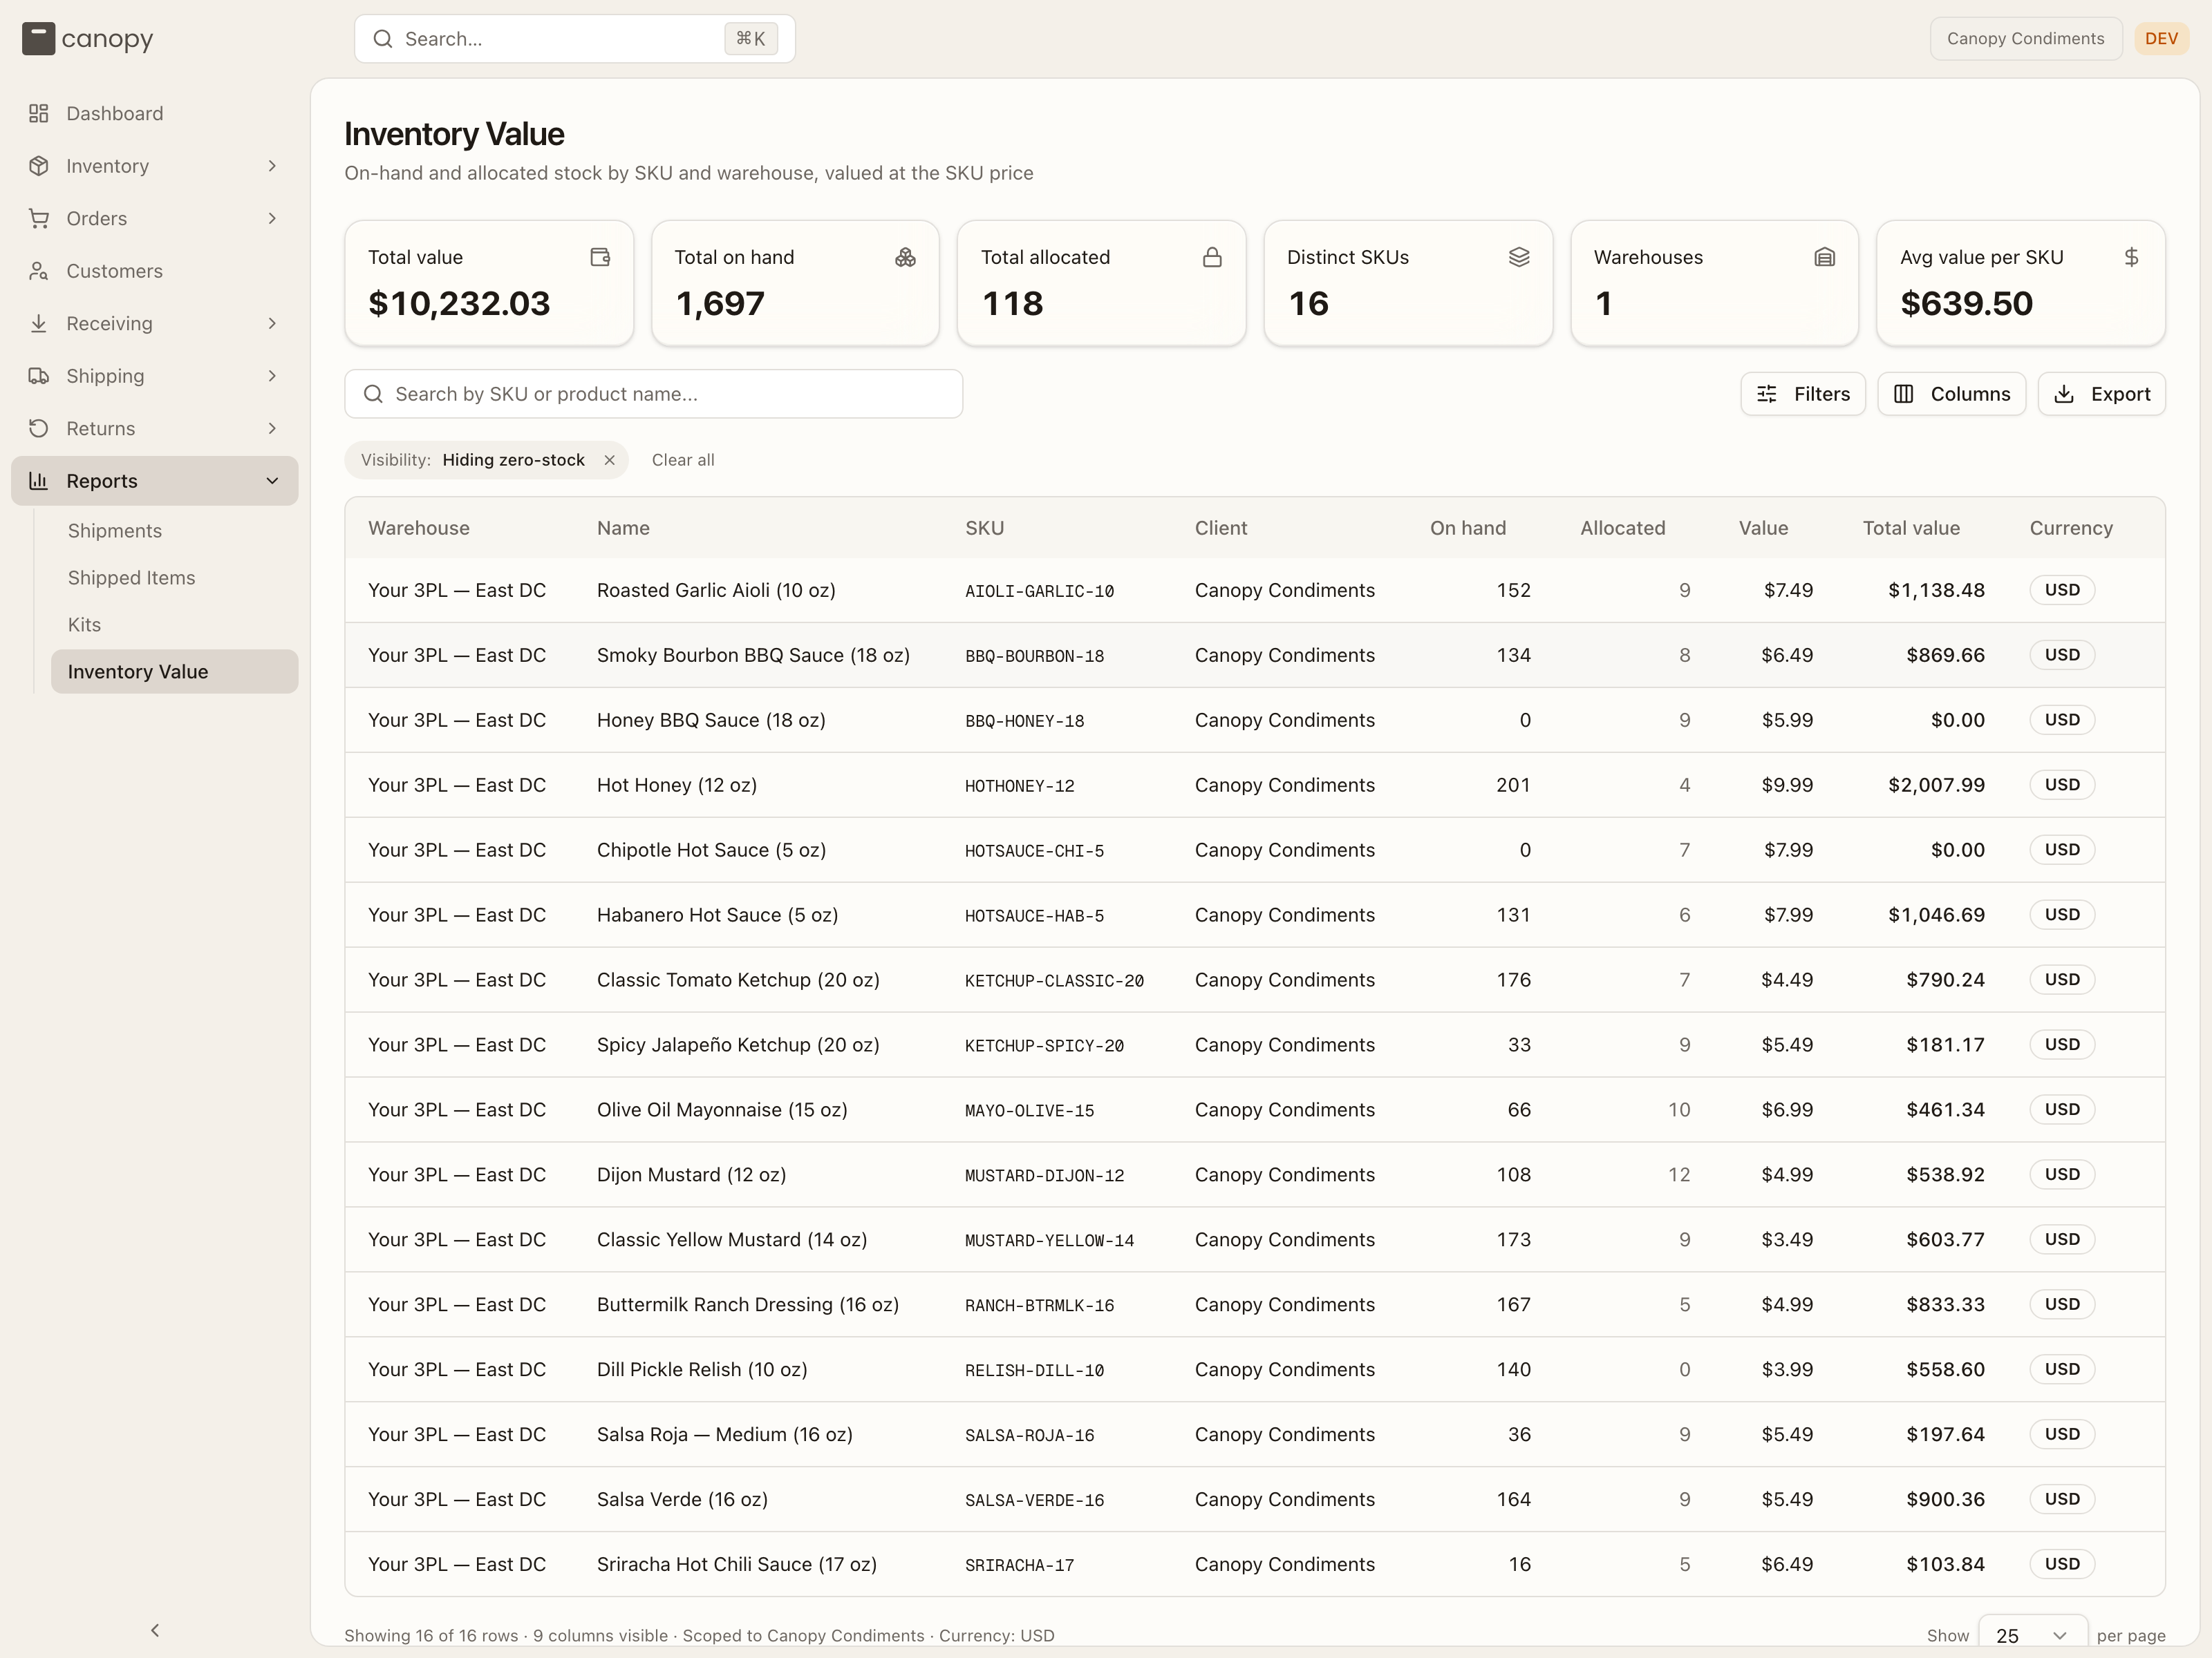Screen dimensions: 2212x1658
Task: Click the Olive Oil Mayonnaise (15 oz) name
Action: pos(722,1110)
